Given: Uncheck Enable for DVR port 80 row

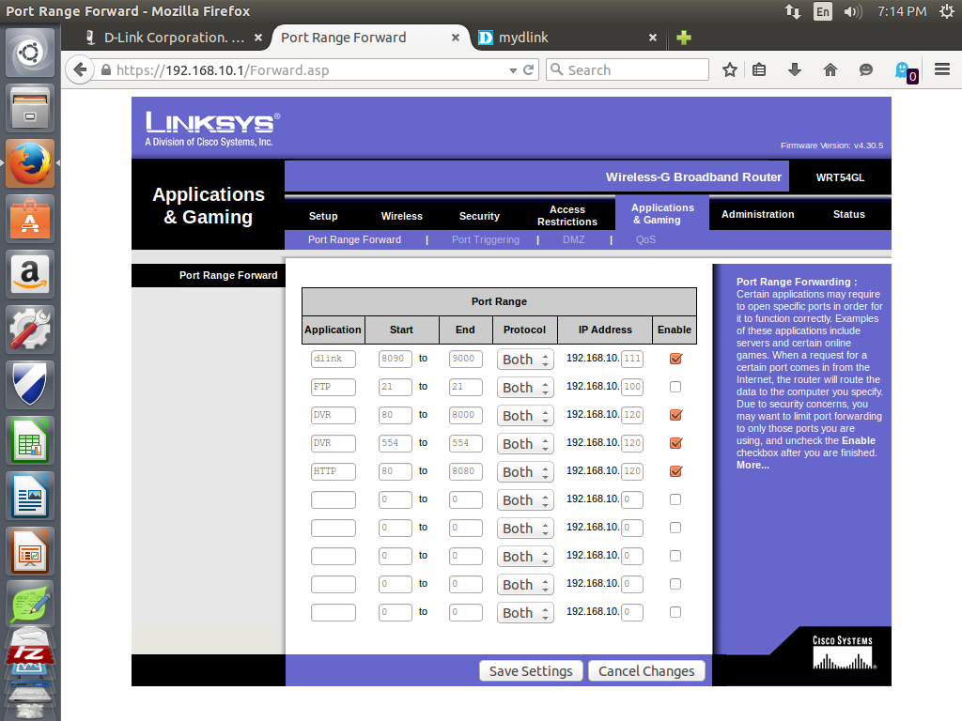Looking at the screenshot, I should tap(675, 415).
